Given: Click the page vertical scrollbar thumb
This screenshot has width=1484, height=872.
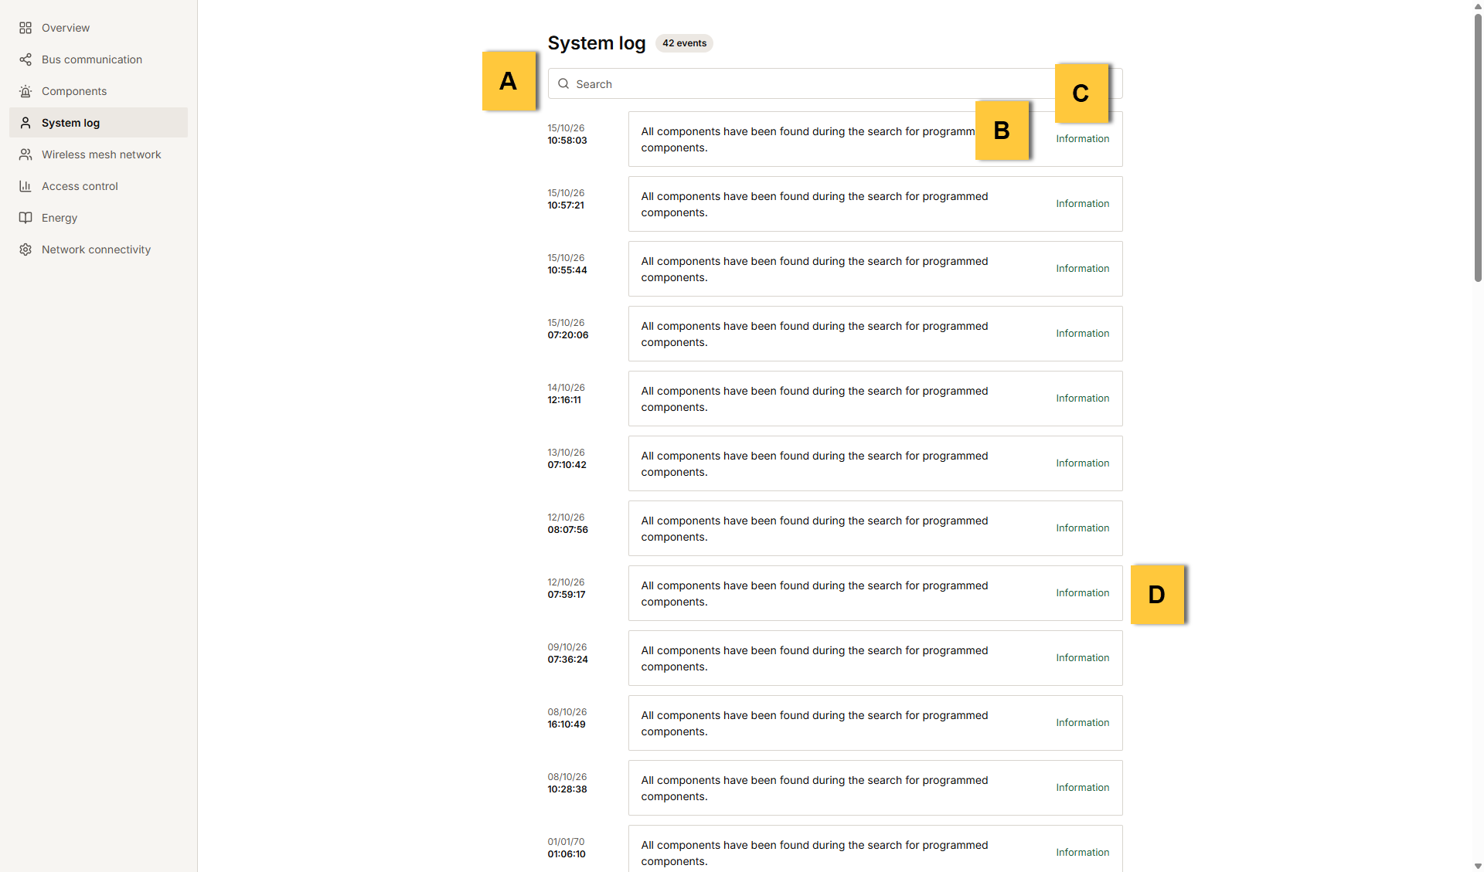Looking at the screenshot, I should click(x=1478, y=147).
